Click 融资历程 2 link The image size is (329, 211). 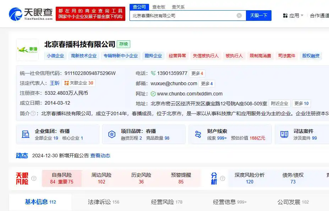coord(132,138)
